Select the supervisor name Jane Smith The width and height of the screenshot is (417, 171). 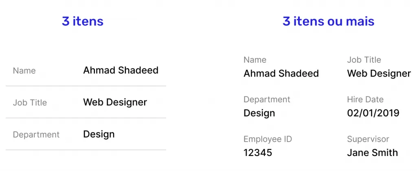tap(372, 153)
